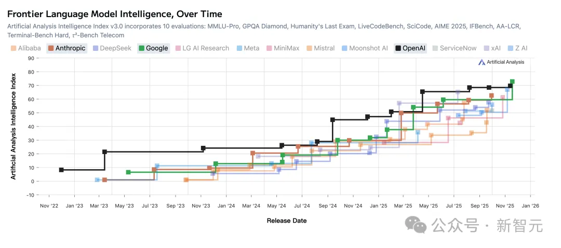The width and height of the screenshot is (561, 248).
Task: Toggle the Anthropic series in the legend
Action: [66, 48]
